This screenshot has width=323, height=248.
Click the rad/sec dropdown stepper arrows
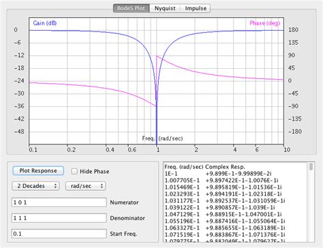pyautogui.click(x=102, y=186)
